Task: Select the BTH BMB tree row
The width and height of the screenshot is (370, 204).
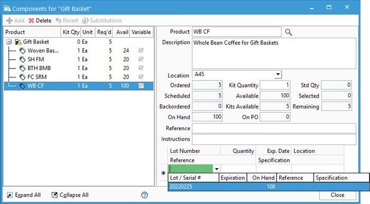Action: (x=79, y=68)
